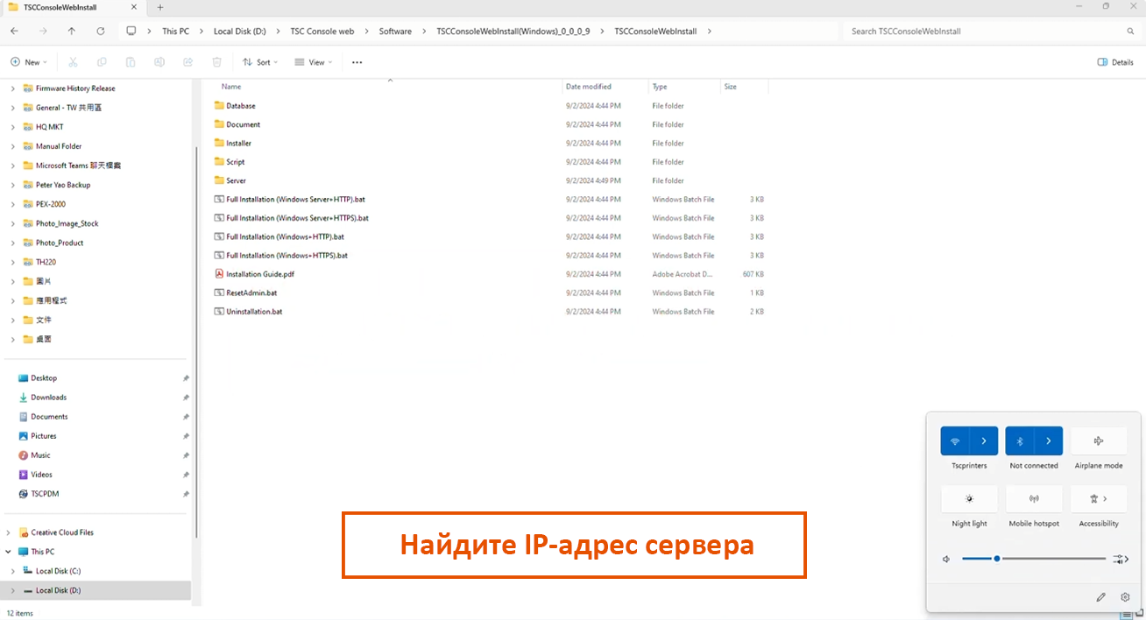Turn on Night light
The height and width of the screenshot is (620, 1146).
969,499
